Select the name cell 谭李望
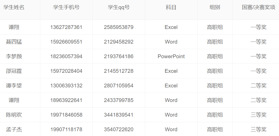Screen dimensions: 279x136 14,86
